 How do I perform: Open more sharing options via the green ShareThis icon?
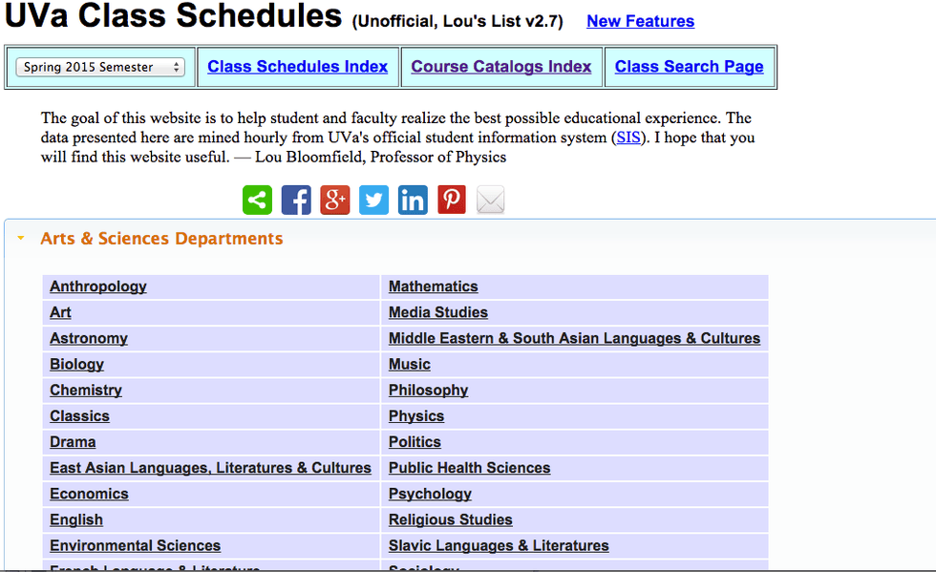point(257,200)
